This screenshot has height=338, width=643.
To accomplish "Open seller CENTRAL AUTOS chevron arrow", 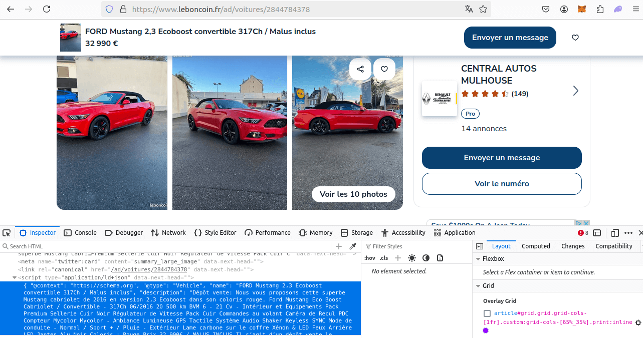I will click(x=576, y=91).
